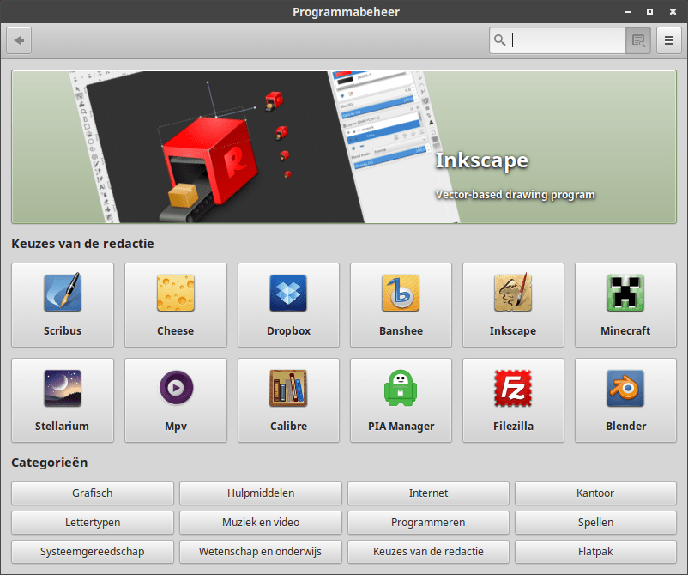
Task: Open Wetenschap en onderwijs category
Action: [261, 552]
